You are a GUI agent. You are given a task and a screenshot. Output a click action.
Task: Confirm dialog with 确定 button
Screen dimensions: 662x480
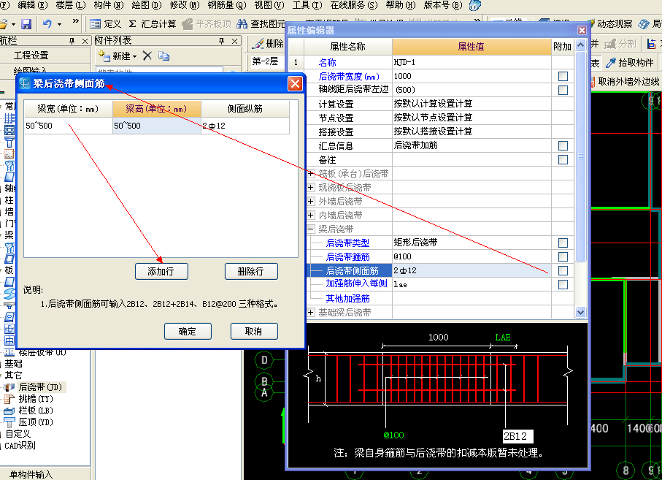point(188,331)
